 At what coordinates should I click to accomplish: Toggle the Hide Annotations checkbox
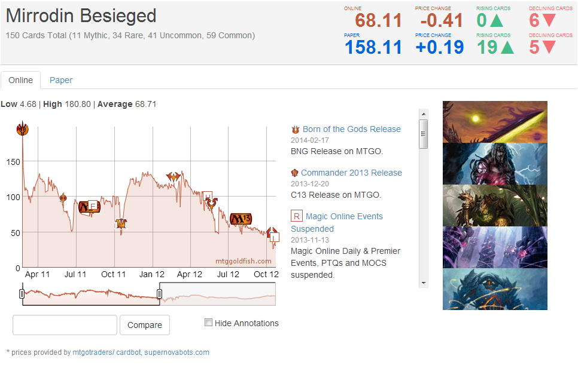[x=208, y=323]
